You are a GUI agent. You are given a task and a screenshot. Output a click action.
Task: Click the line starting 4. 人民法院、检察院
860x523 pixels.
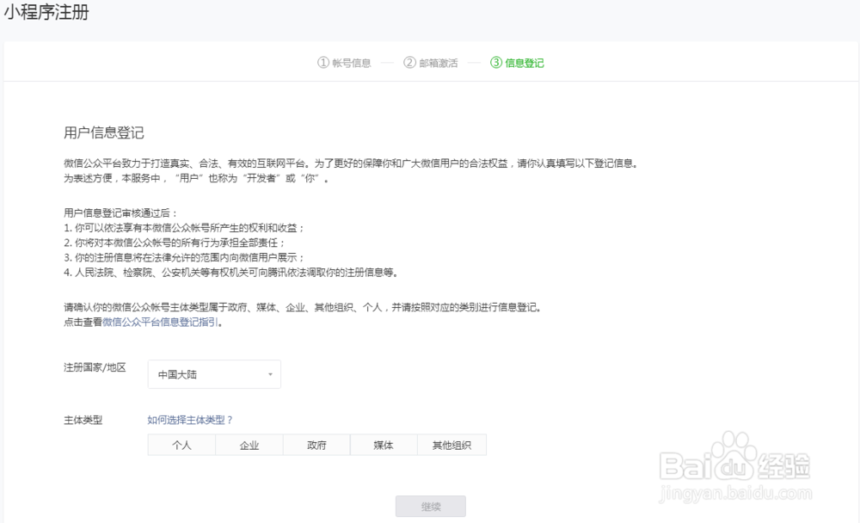point(230,272)
